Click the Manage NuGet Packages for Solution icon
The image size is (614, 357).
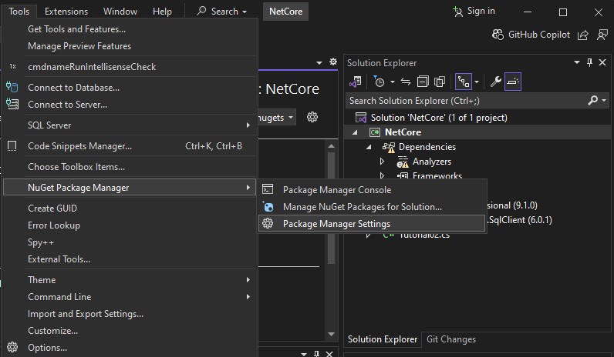click(x=268, y=207)
